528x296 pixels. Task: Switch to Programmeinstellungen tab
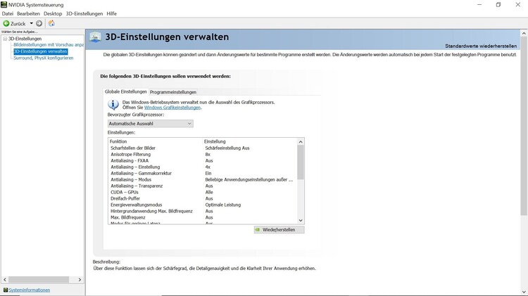point(173,92)
